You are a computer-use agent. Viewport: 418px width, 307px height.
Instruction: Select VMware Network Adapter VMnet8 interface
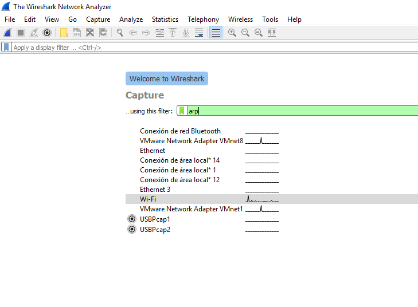click(x=192, y=141)
